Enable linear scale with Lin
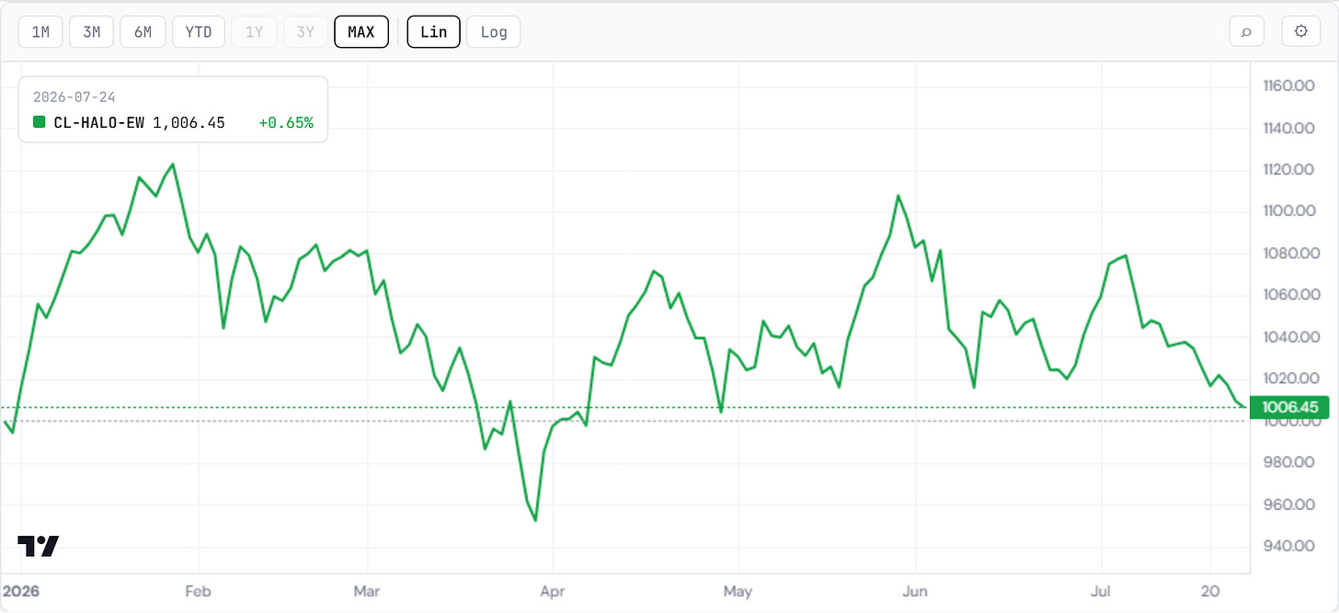This screenshot has height=613, width=1339. 433,31
